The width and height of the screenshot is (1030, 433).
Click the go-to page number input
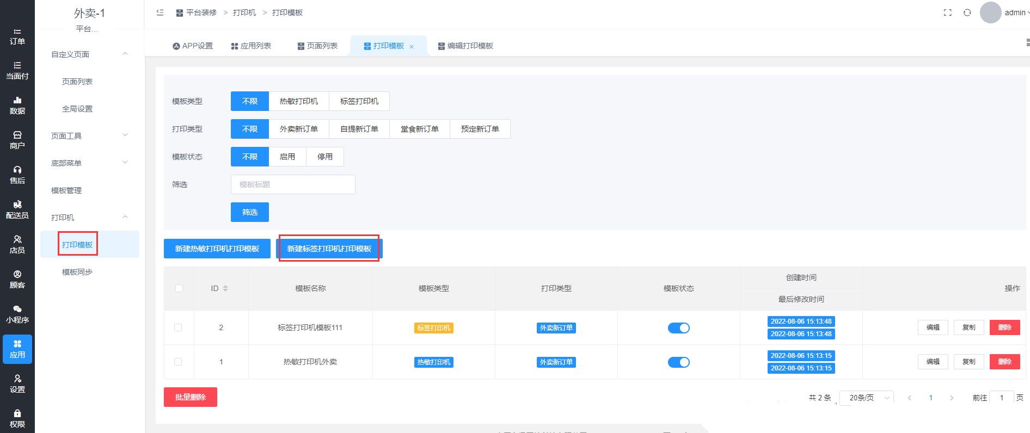1002,398
